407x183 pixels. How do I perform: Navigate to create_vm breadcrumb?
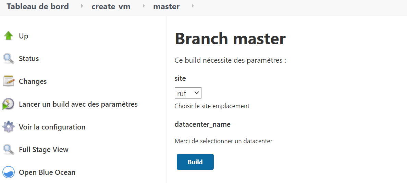coord(111,6)
